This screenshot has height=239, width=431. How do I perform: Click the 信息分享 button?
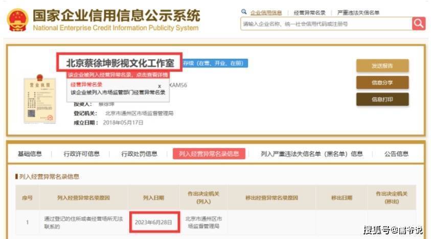coord(382,83)
